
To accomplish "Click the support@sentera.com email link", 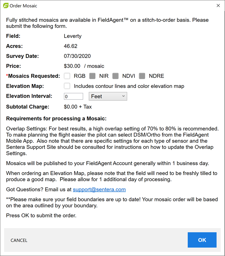I will point(99,190).
